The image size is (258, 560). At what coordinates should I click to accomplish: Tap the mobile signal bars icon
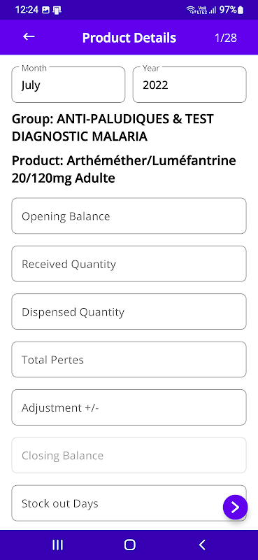click(x=213, y=10)
